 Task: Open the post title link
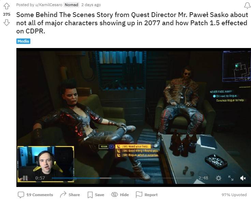click(132, 23)
